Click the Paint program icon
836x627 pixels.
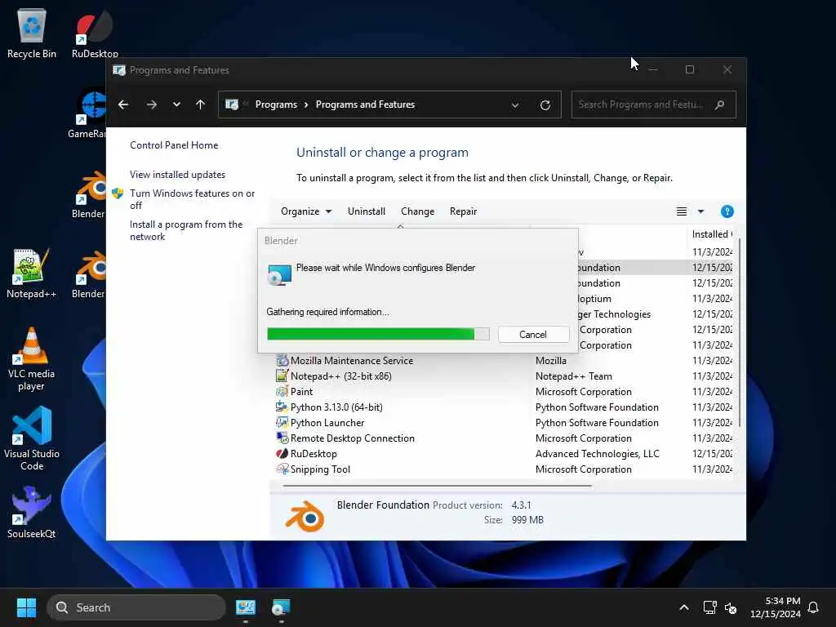[282, 391]
